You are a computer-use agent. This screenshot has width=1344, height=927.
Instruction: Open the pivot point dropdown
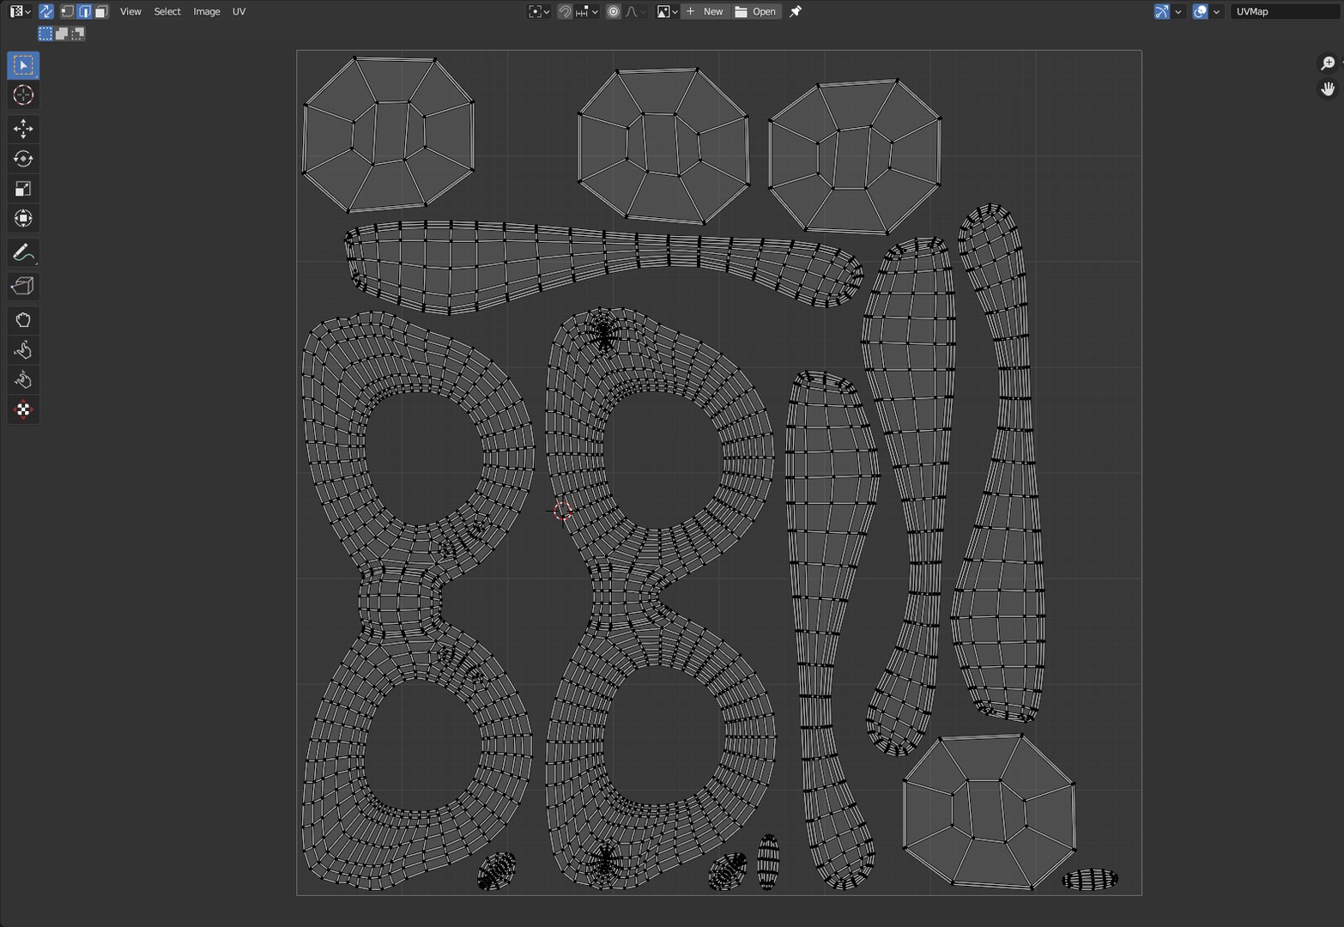click(x=539, y=11)
